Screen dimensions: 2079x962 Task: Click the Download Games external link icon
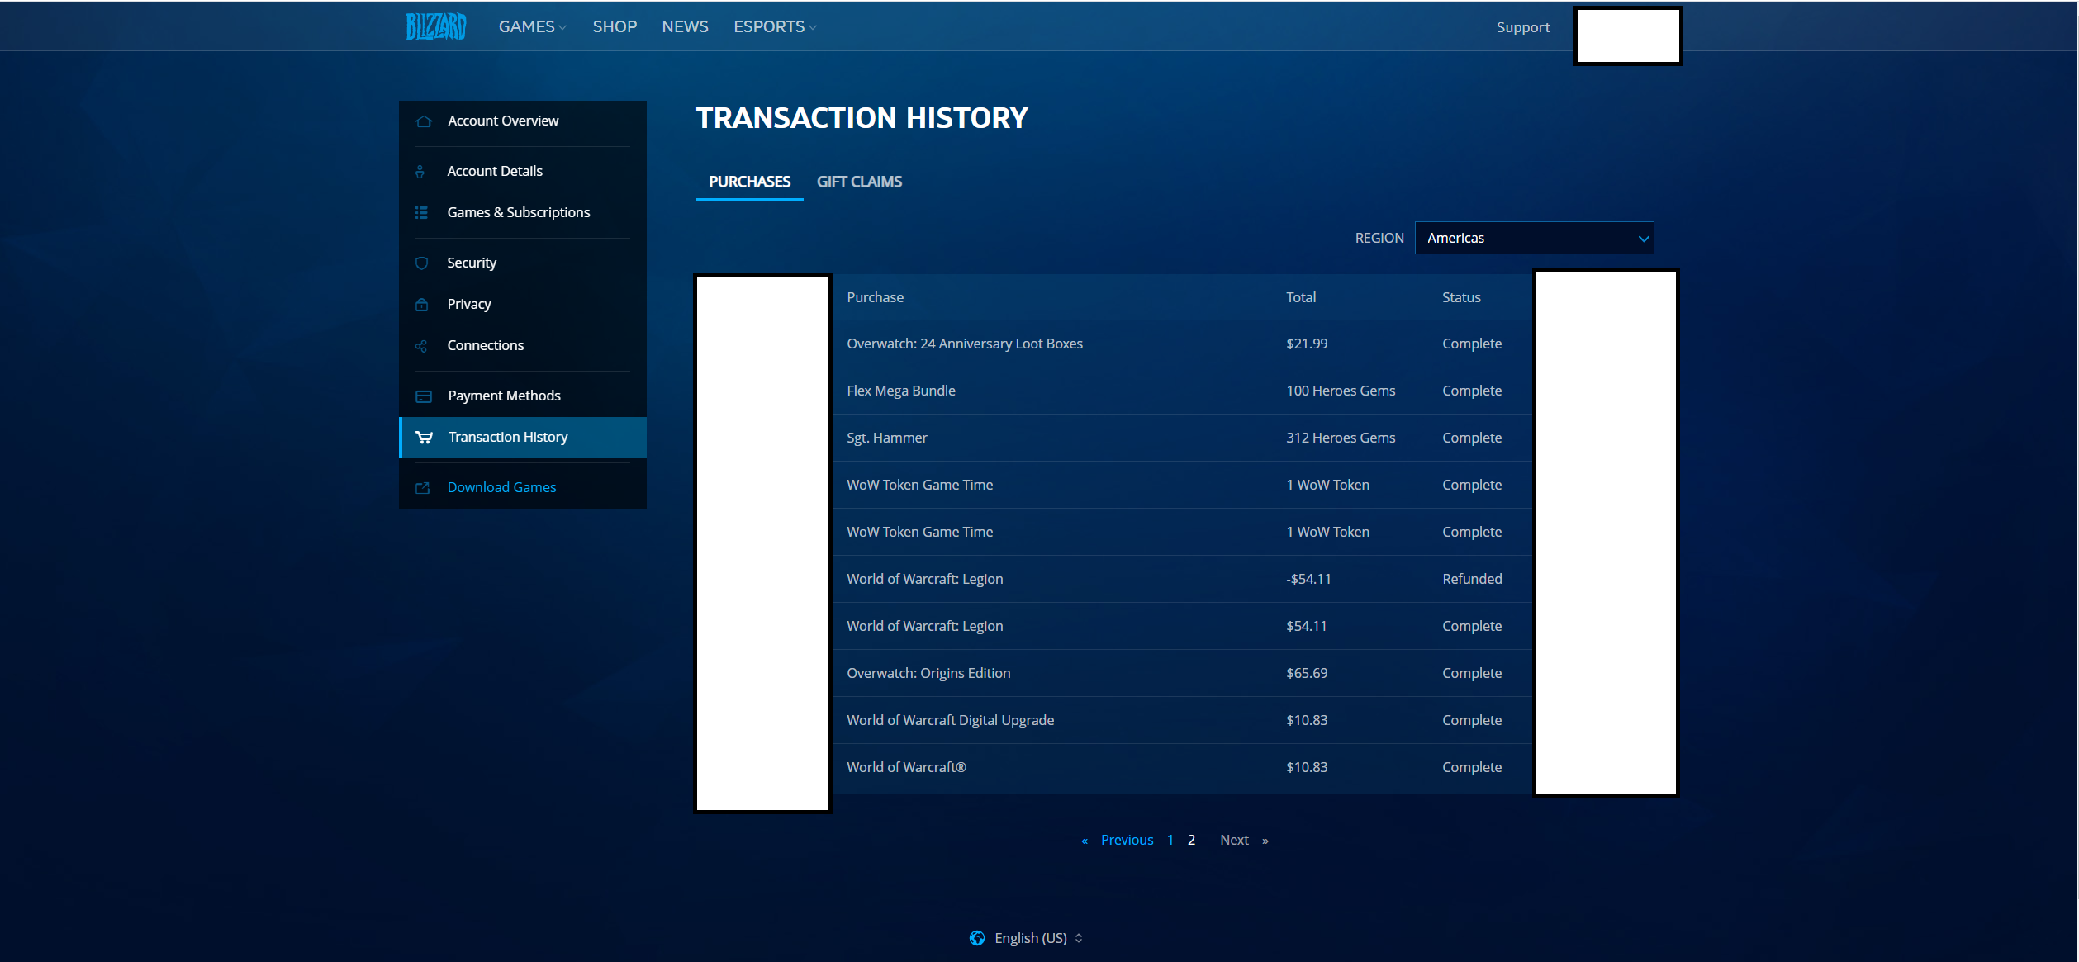point(422,488)
